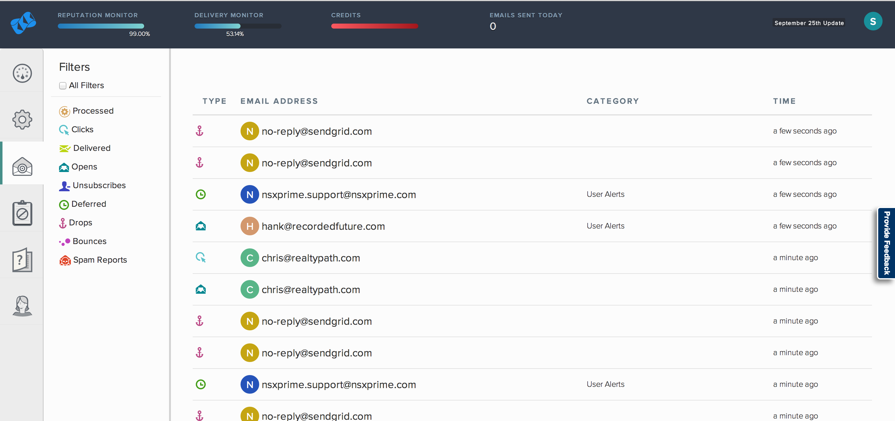Click the Time column header

click(x=784, y=101)
